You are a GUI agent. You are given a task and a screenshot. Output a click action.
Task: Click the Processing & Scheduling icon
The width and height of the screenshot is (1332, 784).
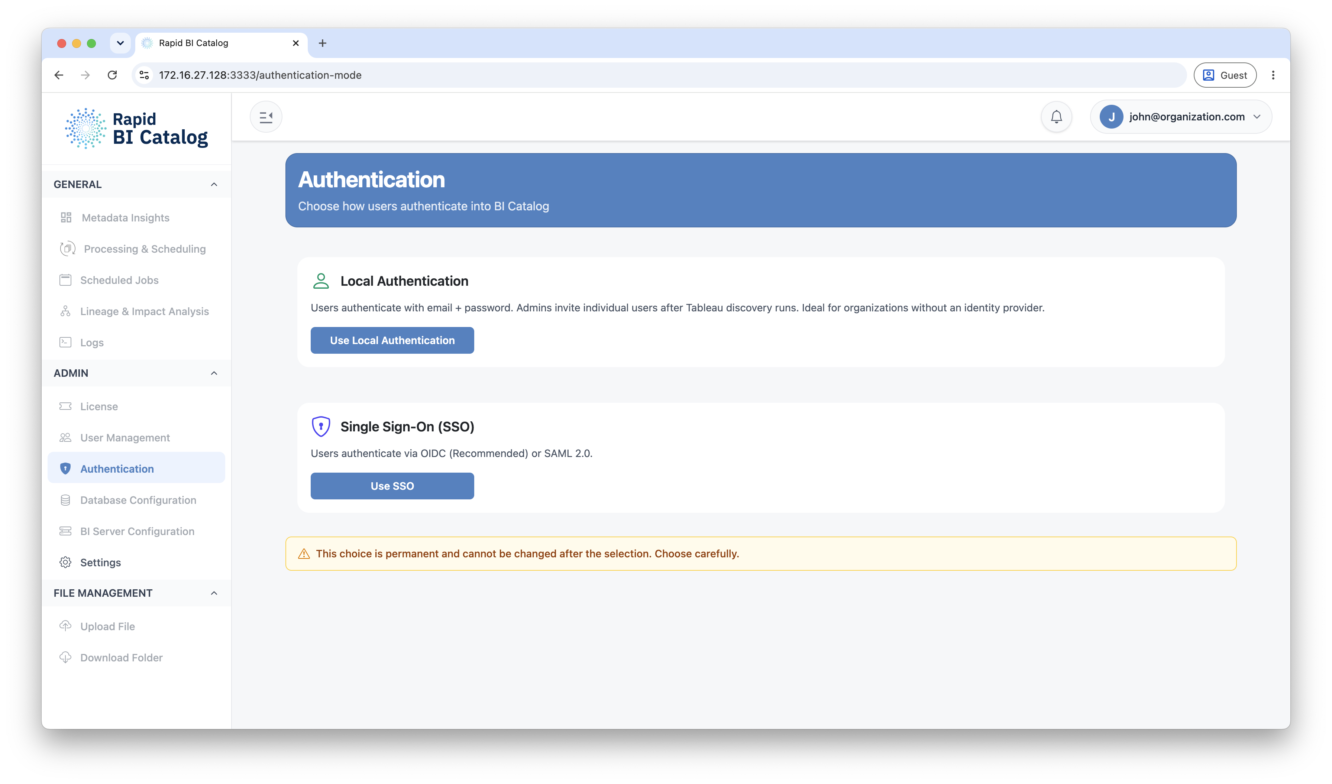click(x=68, y=249)
